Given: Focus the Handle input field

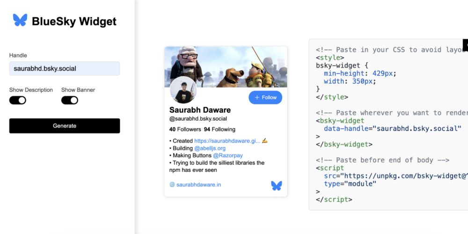Looking at the screenshot, I should [65, 69].
